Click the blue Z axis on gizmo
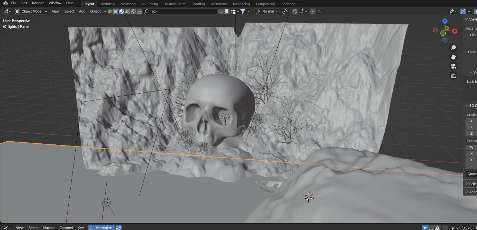The height and width of the screenshot is (230, 477). pos(445,21)
